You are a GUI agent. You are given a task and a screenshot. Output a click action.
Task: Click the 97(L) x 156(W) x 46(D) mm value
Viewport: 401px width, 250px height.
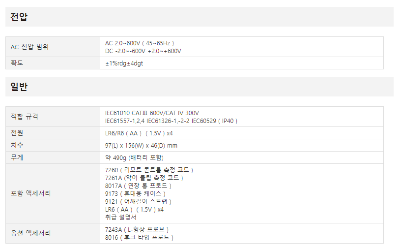coord(141,146)
